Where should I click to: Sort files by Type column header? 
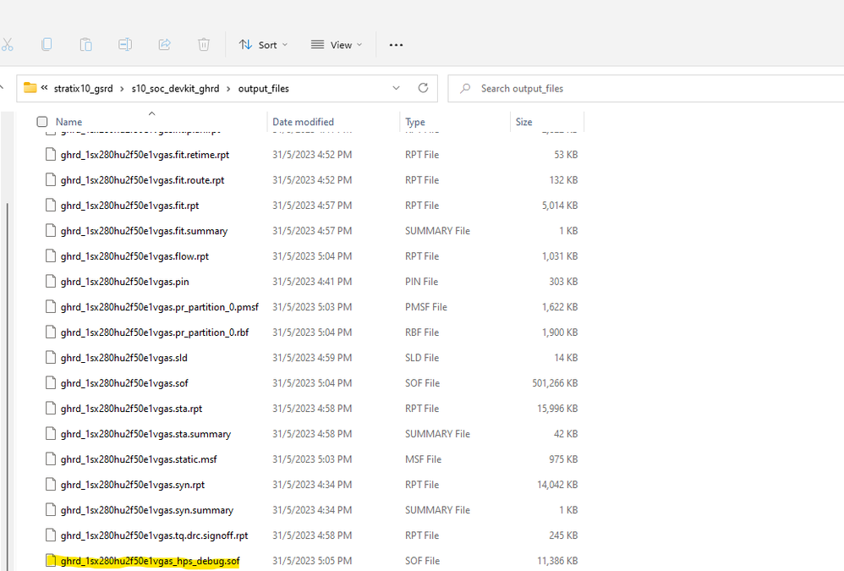(x=415, y=122)
